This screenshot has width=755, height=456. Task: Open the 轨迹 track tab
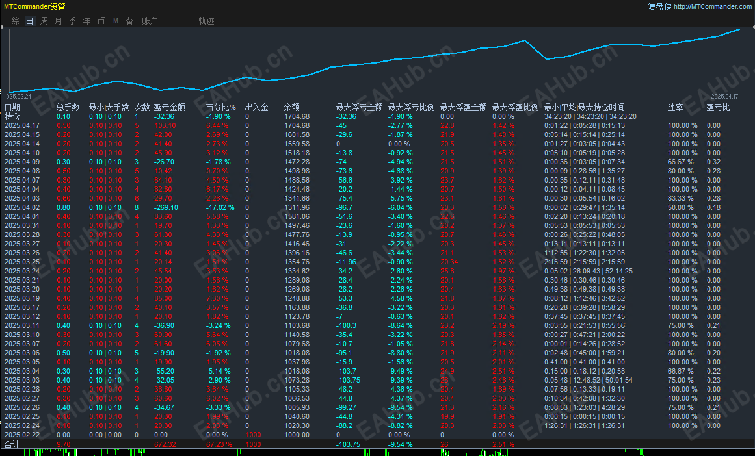pos(207,21)
